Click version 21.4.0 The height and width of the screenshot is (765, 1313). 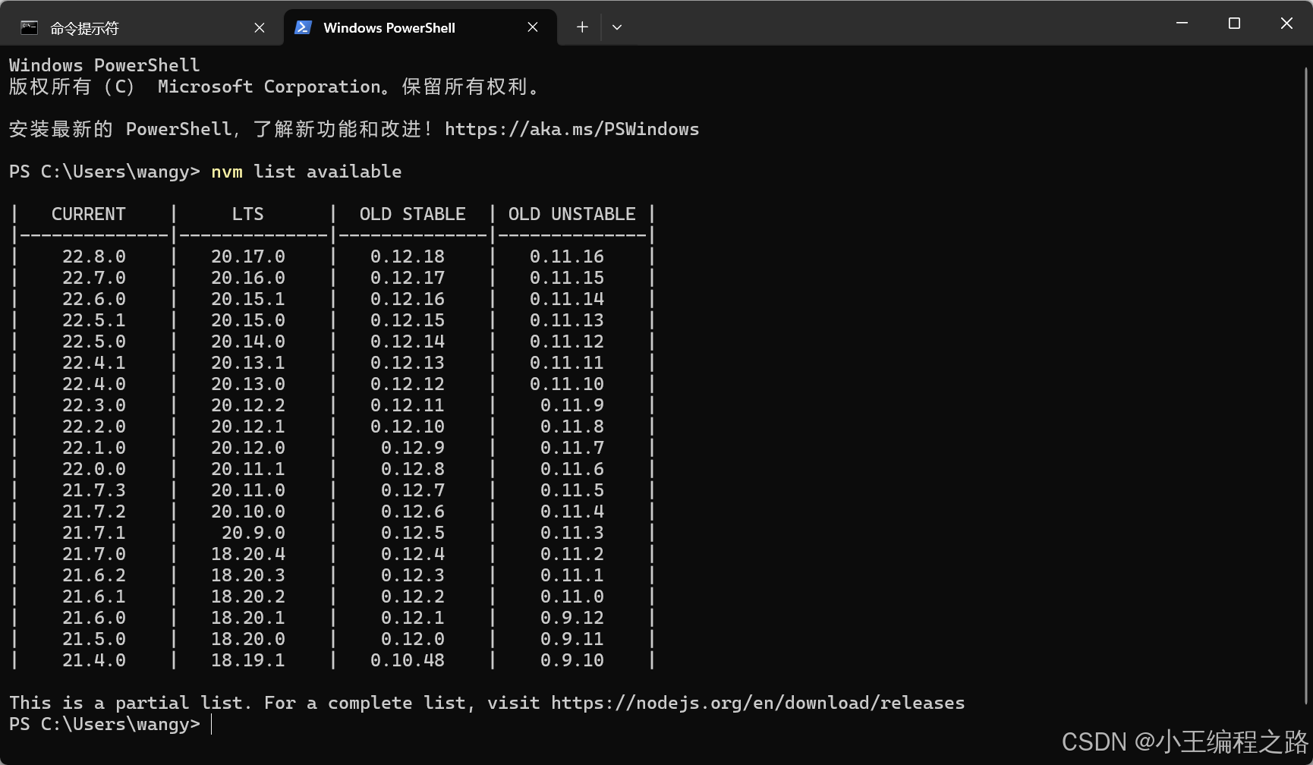click(94, 660)
